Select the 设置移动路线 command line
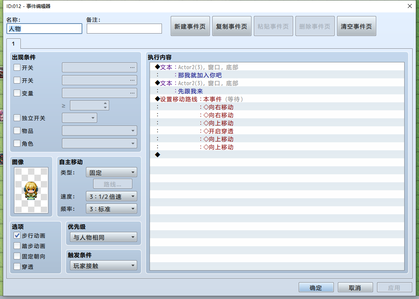This screenshot has width=419, height=299. coord(277,99)
